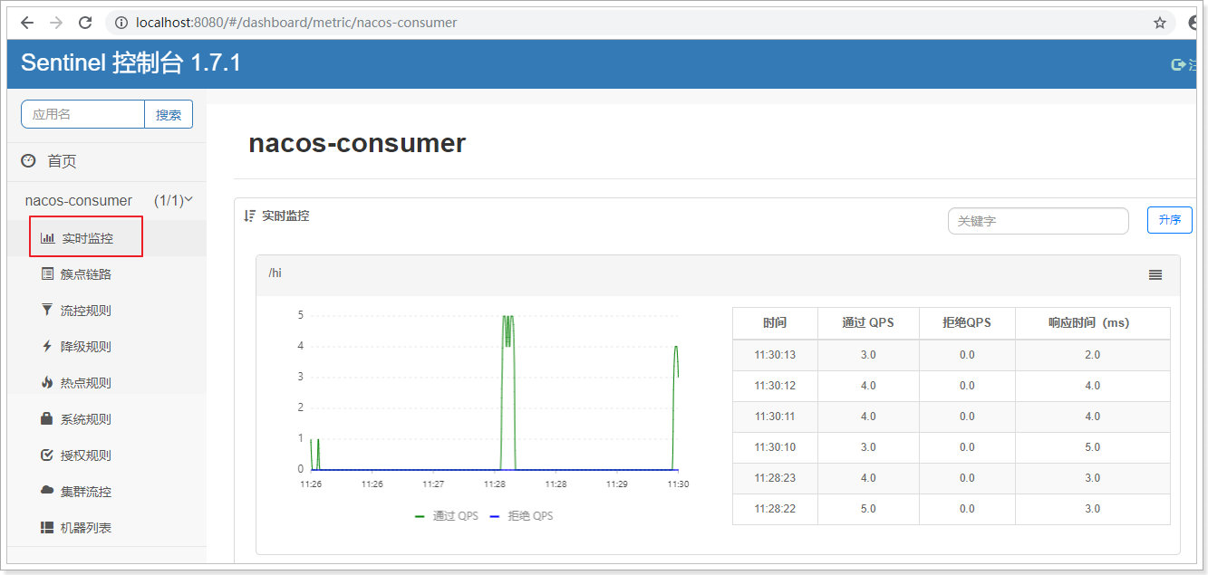Click the 通过 QPS column header
The width and height of the screenshot is (1208, 575).
[x=868, y=322]
